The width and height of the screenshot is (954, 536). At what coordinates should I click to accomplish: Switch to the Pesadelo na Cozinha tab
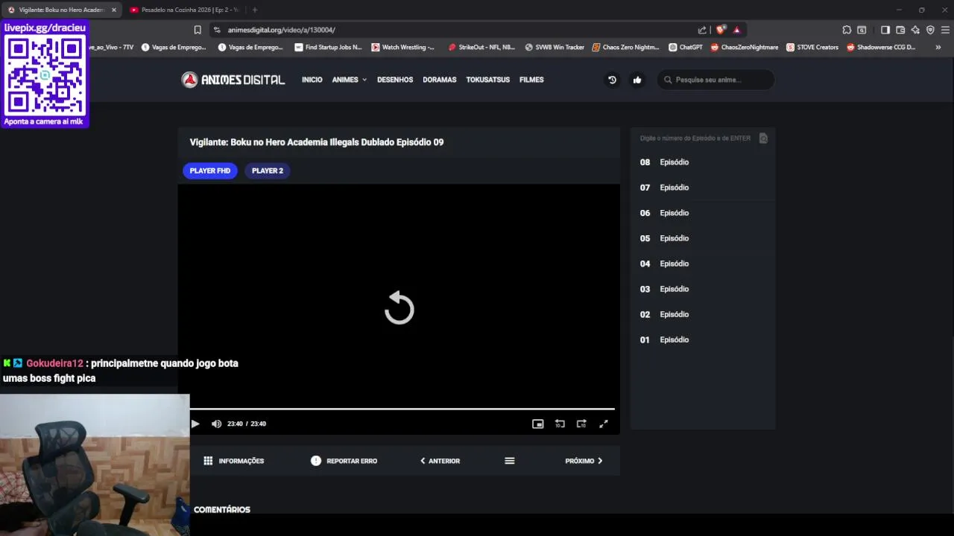(184, 10)
